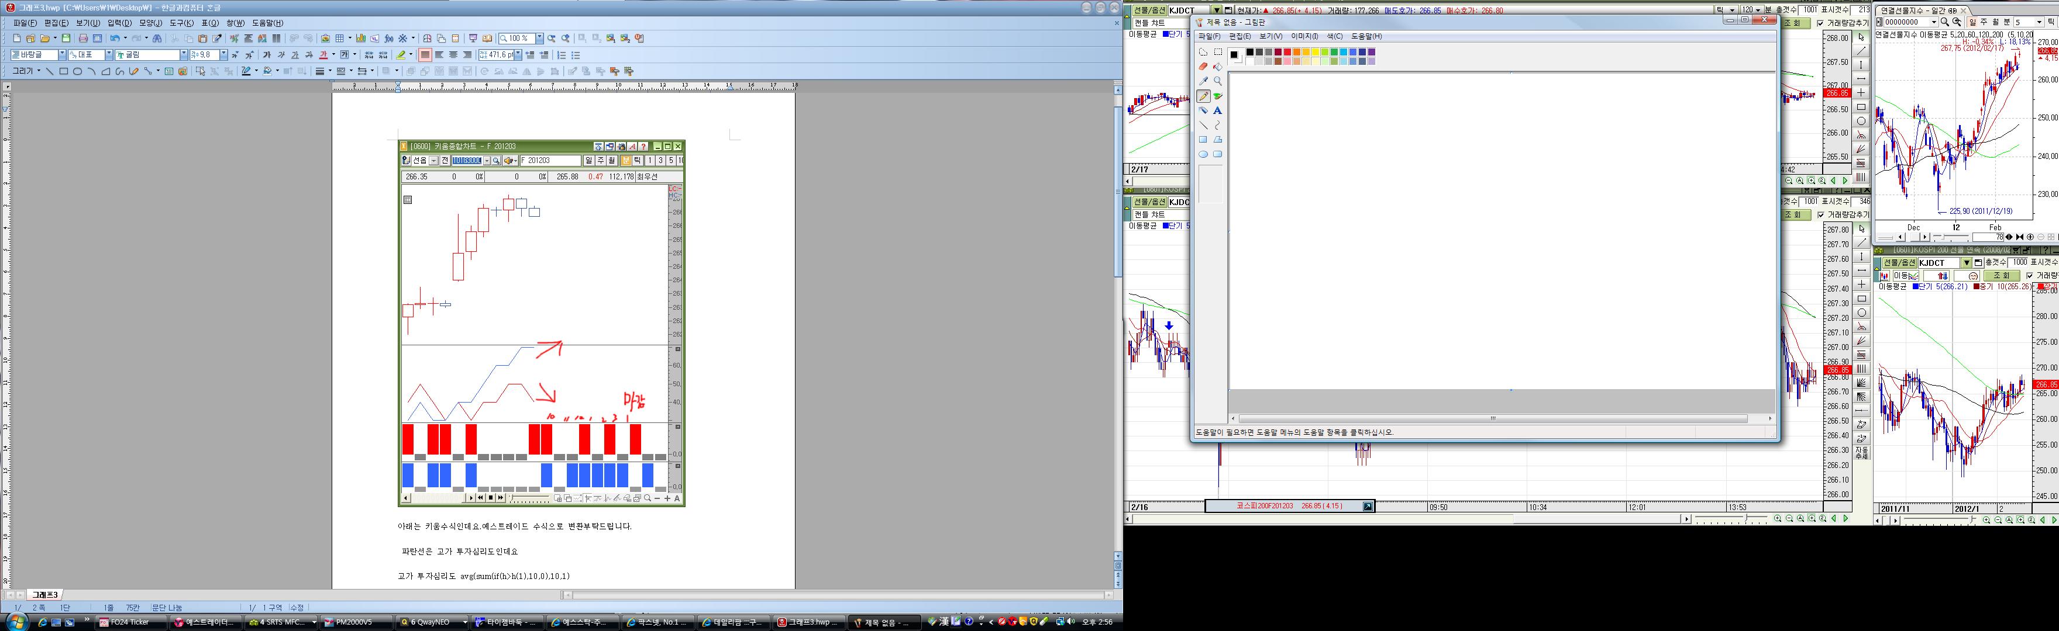Open the 모양(J) menu in Hangul

[150, 23]
